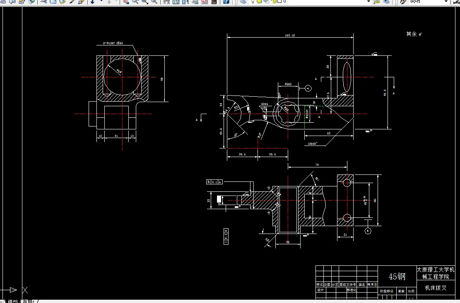Select the 44.6 vertical dimension
460x303 pixels.
pyautogui.click(x=221, y=131)
